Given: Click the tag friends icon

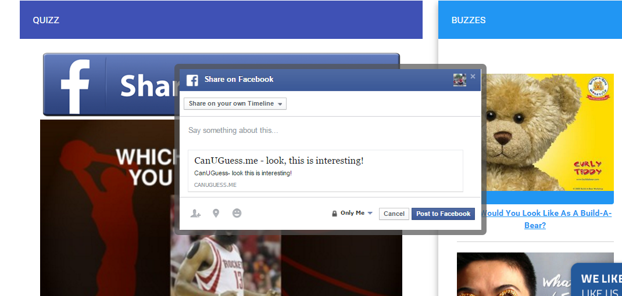Looking at the screenshot, I should [x=195, y=214].
